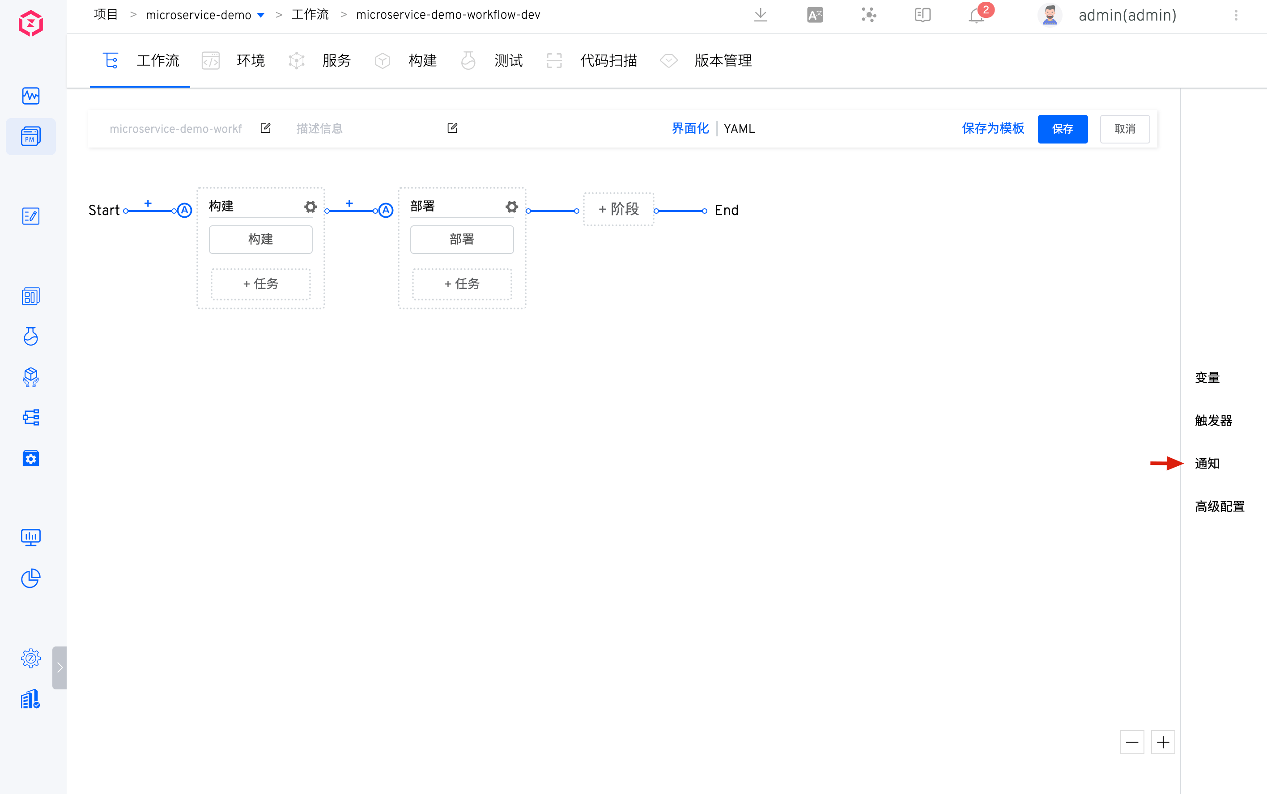Open the 高级配置 side panel
This screenshot has width=1267, height=794.
1220,506
